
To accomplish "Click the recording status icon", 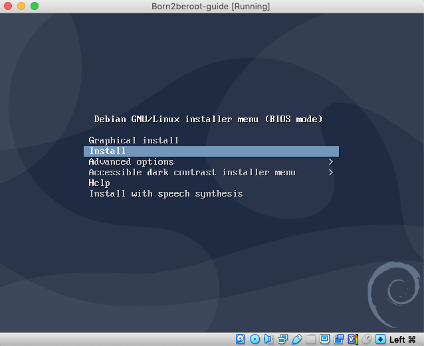I will pos(338,339).
